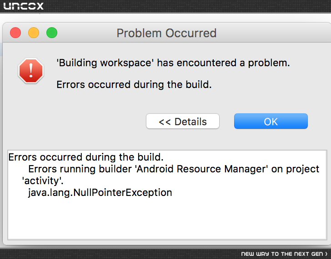Close dialog with red traffic light button
This screenshot has height=259, width=331.
tap(15, 33)
